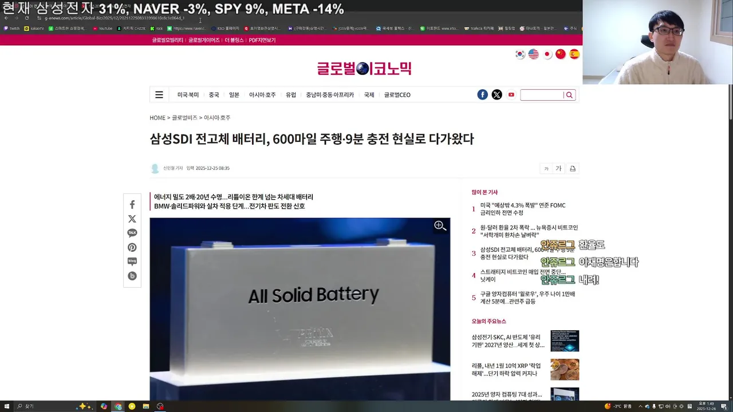Share article via X side icon
The width and height of the screenshot is (733, 412).
pos(132,219)
